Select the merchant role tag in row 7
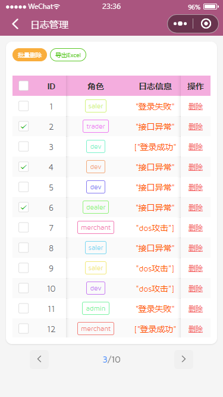 click(96, 227)
